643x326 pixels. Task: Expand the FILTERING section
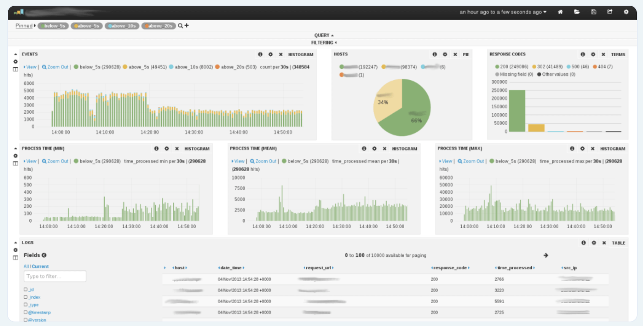[324, 42]
